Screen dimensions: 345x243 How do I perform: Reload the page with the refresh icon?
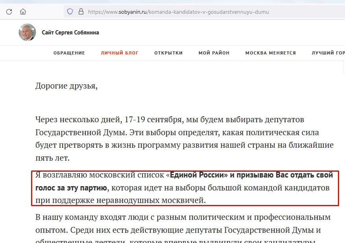pyautogui.click(x=9, y=12)
